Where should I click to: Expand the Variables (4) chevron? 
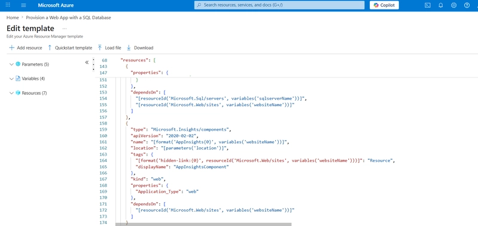point(11,79)
